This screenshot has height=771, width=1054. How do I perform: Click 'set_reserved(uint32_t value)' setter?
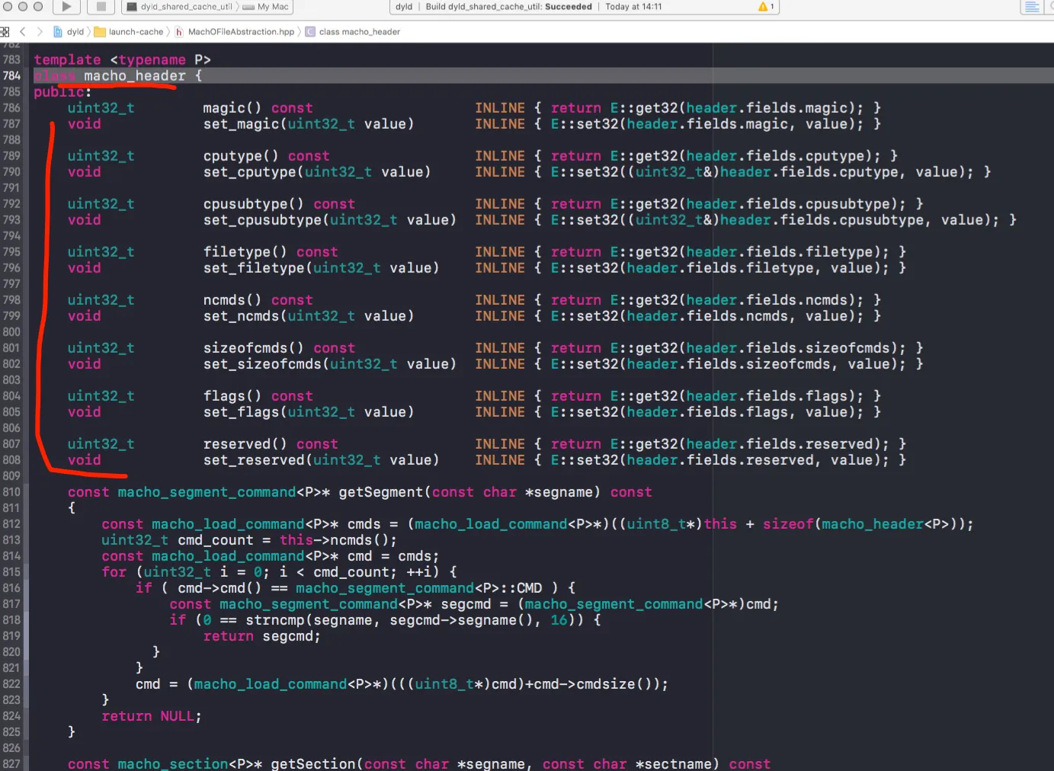coord(322,459)
